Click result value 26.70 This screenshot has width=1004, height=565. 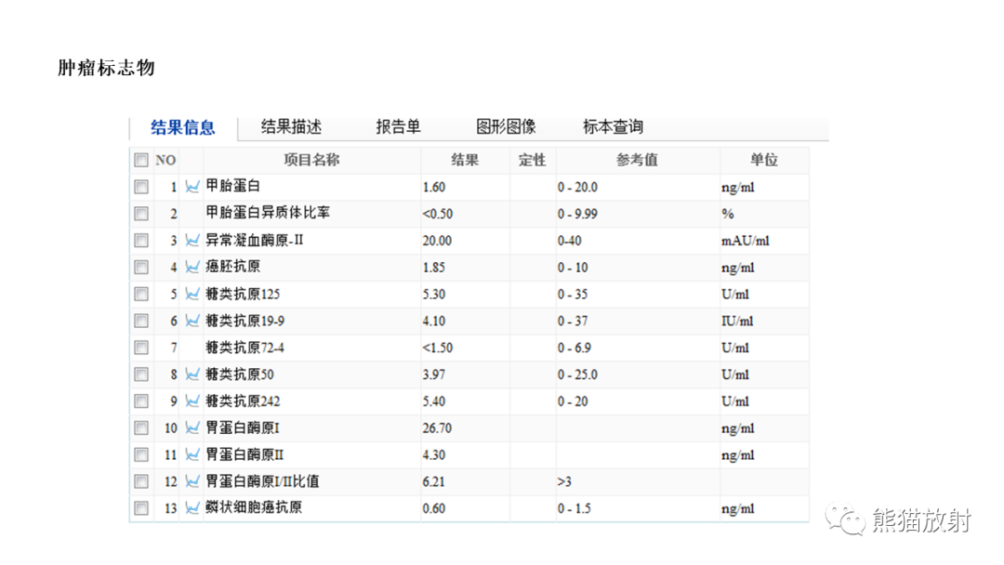click(437, 428)
